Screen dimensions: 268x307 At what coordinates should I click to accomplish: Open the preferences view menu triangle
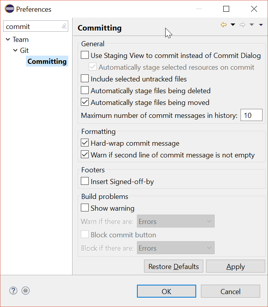click(261, 25)
